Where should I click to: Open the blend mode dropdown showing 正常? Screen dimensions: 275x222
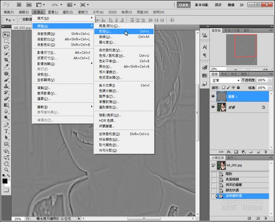pos(226,80)
